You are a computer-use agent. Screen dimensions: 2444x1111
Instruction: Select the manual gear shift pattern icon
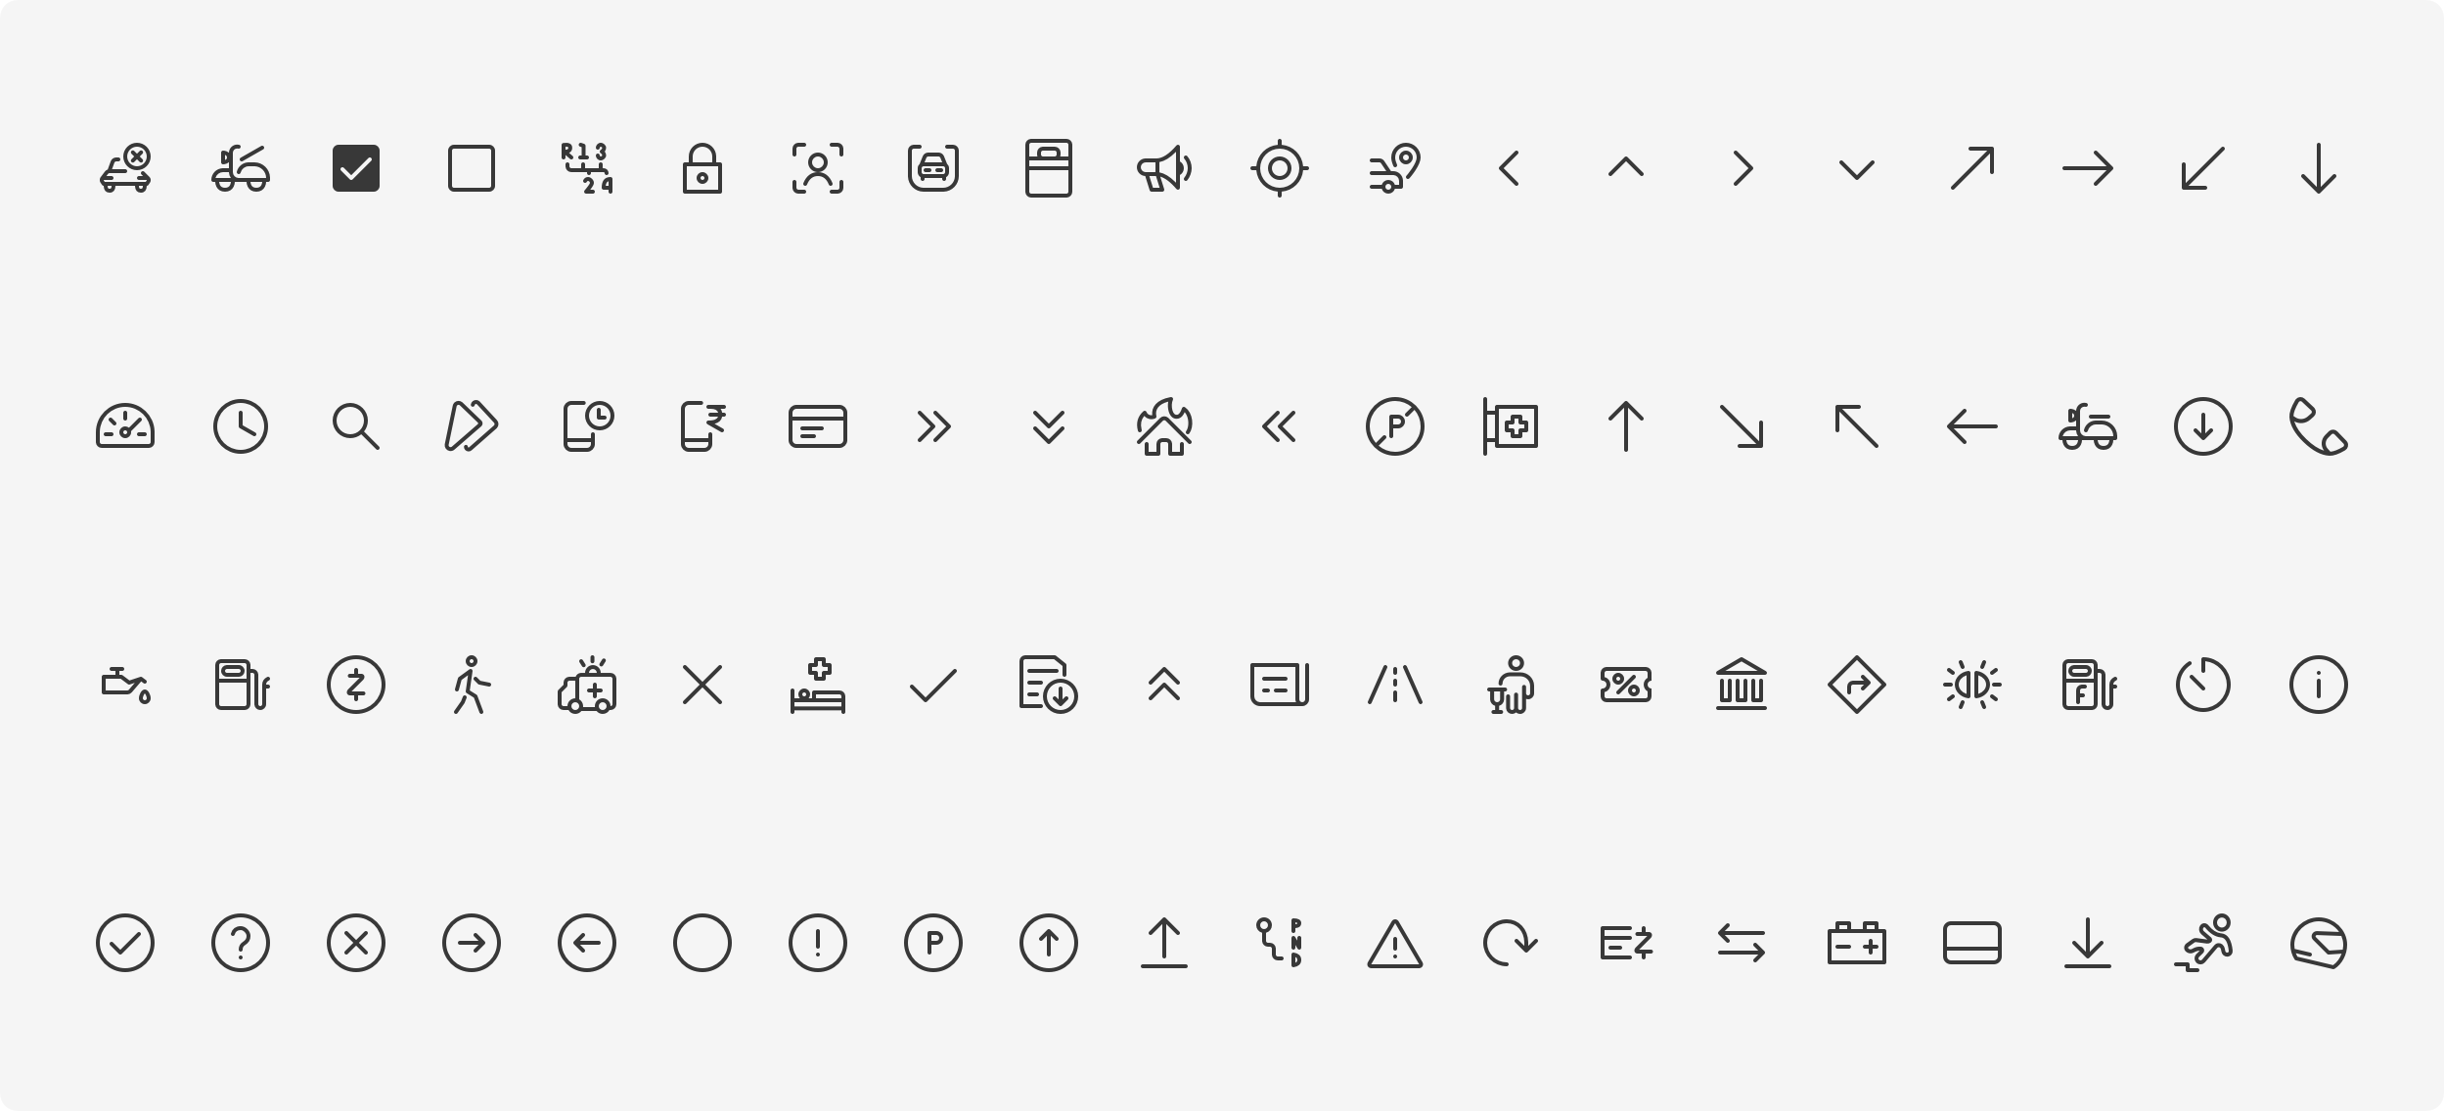point(587,168)
